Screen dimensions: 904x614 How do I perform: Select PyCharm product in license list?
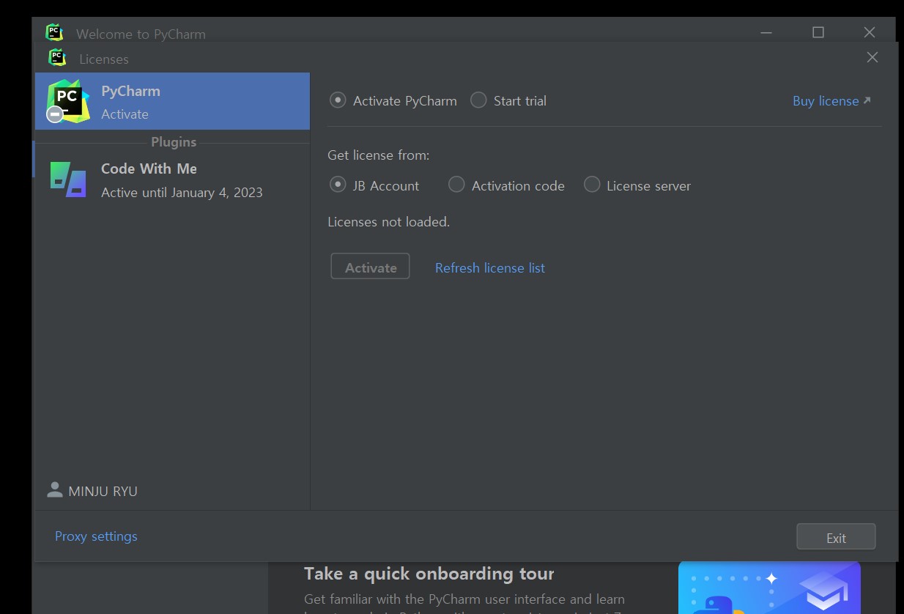172,101
